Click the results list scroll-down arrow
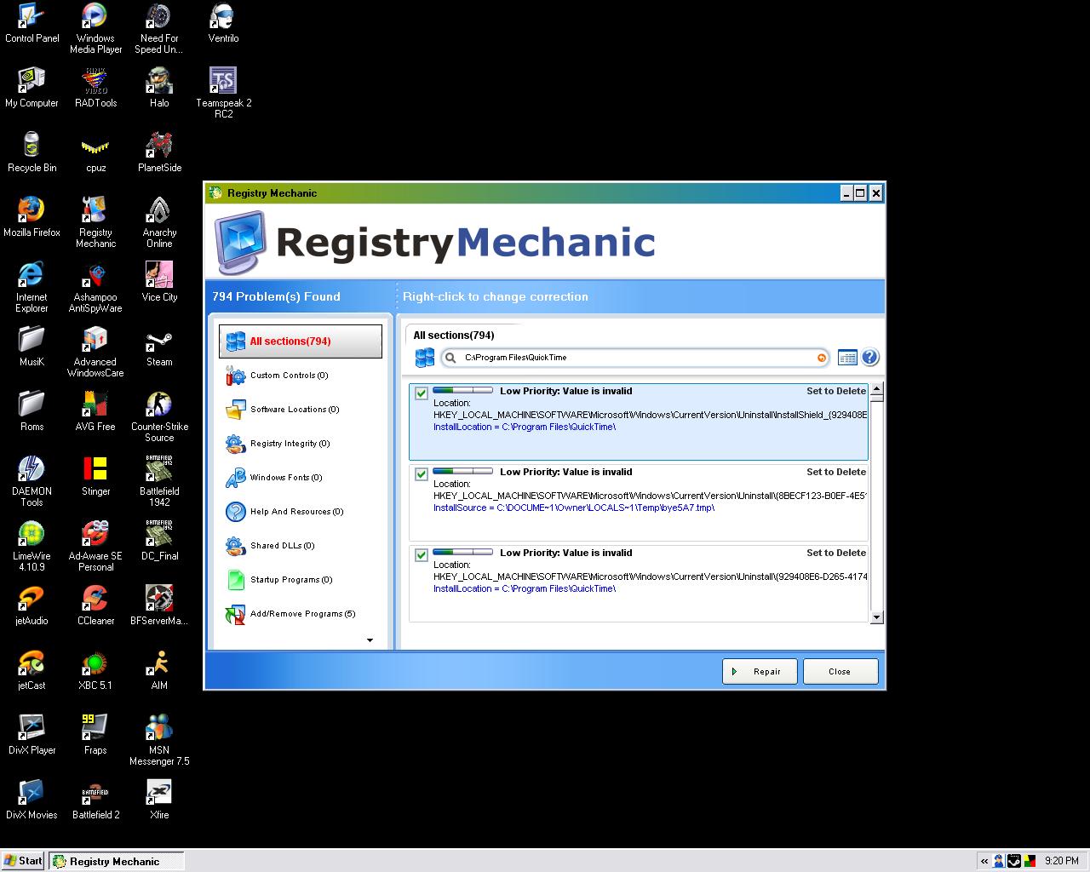This screenshot has width=1090, height=872. pos(877,617)
